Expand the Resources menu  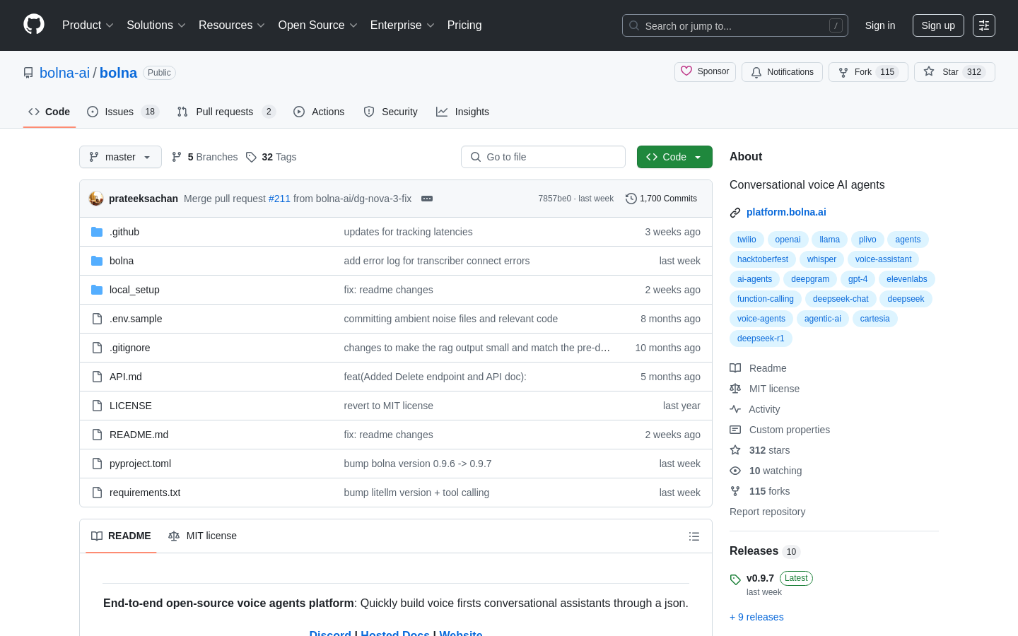[232, 25]
